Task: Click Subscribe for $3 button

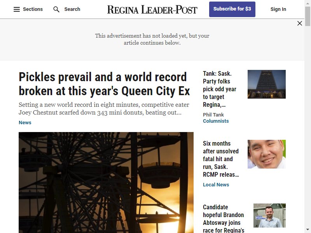Action: (232, 9)
